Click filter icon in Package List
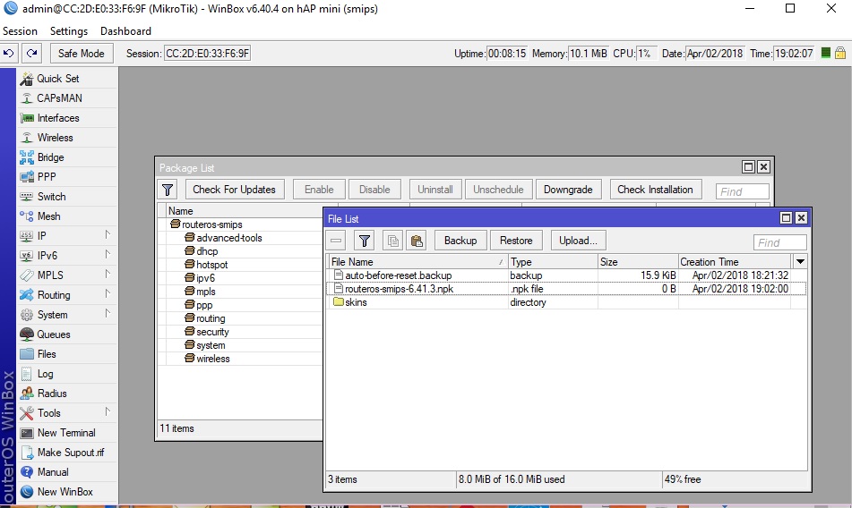The height and width of the screenshot is (508, 852). (168, 190)
